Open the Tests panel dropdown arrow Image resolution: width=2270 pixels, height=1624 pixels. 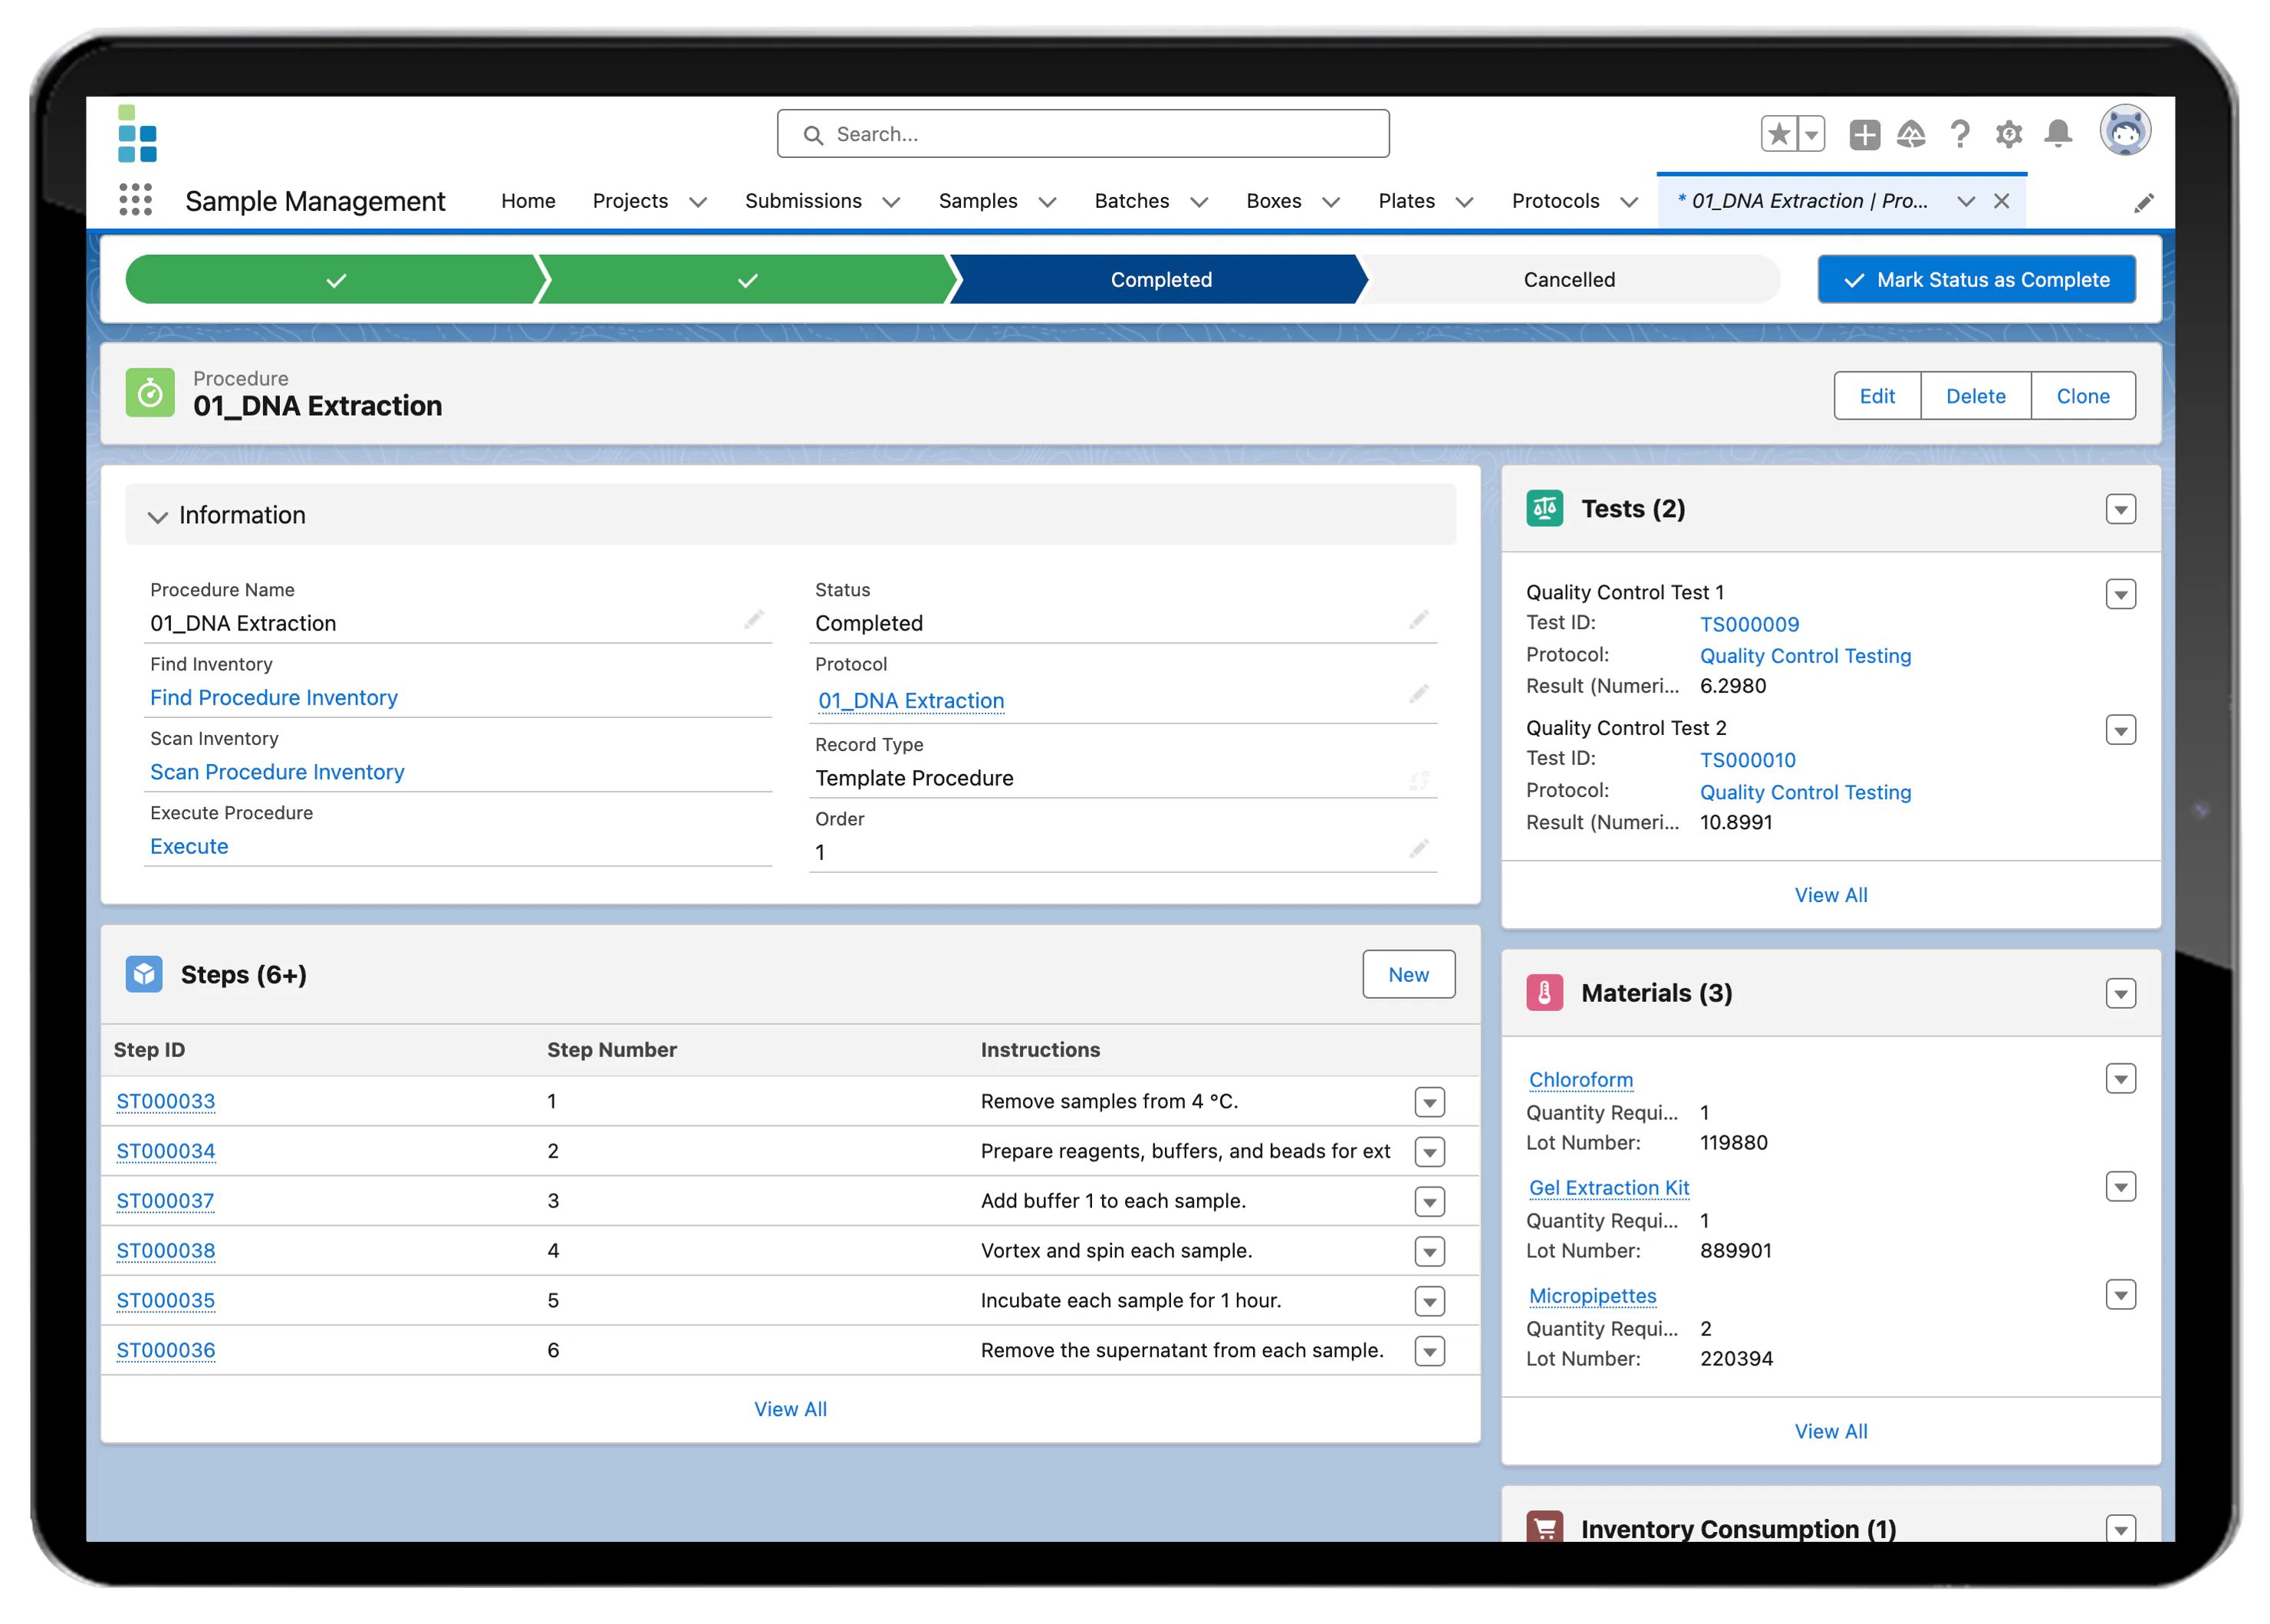coord(2120,510)
